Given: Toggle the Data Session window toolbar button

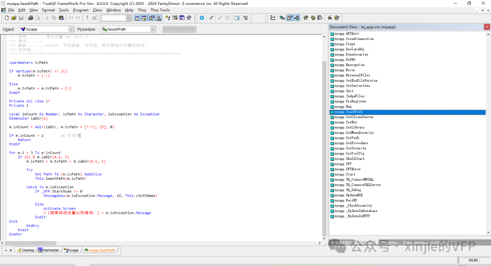Looking at the screenshot, I should coord(145,18).
